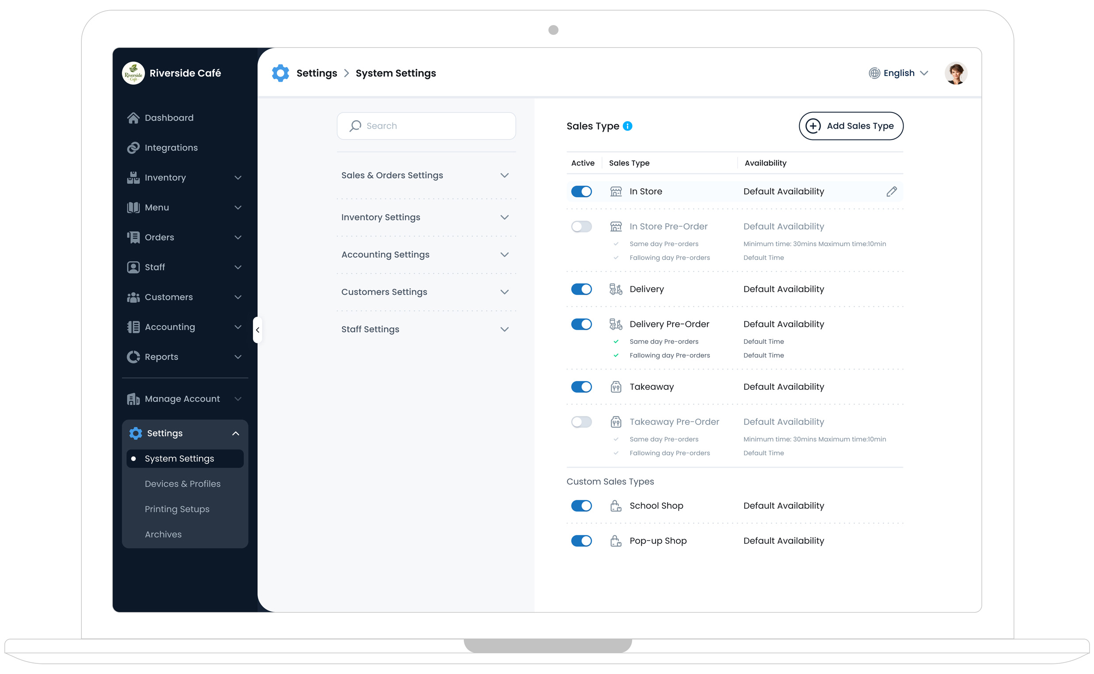Image resolution: width=1094 pixels, height=674 pixels.
Task: Click inside the search input field
Action: (423, 126)
